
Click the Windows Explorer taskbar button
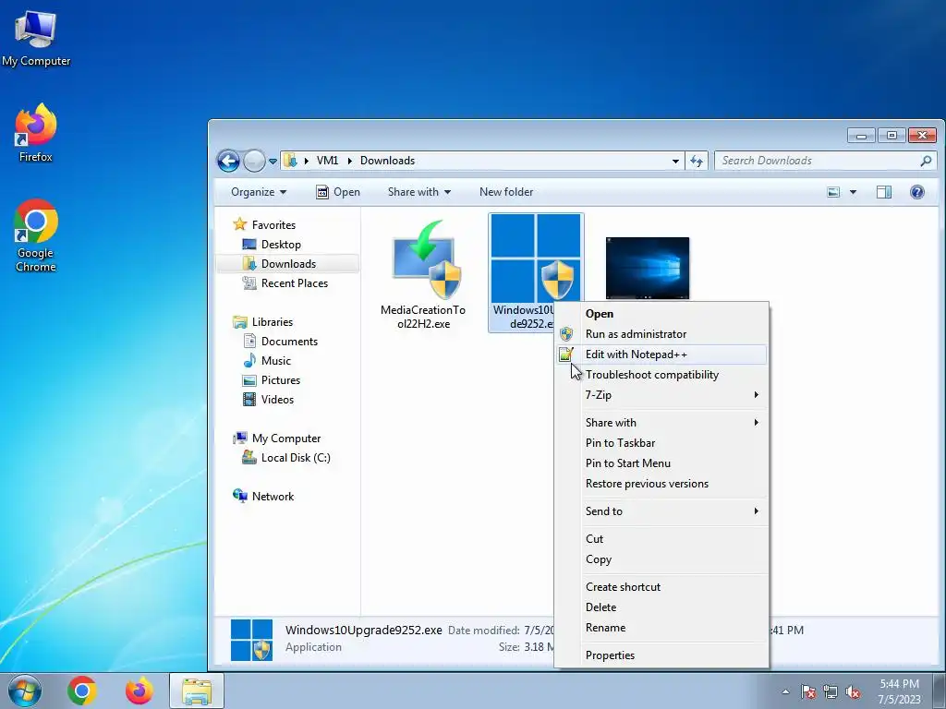[197, 691]
